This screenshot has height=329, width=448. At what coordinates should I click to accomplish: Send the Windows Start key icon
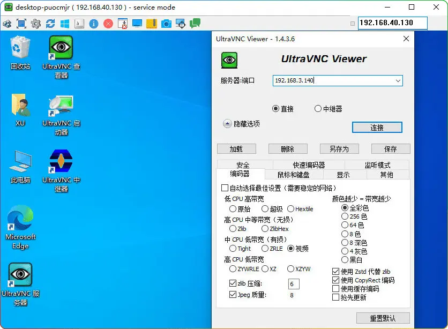point(65,24)
